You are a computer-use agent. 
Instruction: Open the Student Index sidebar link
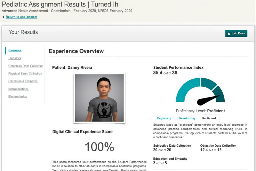[x=18, y=97]
